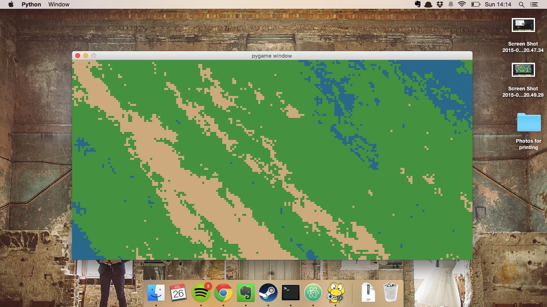
Task: Open Screen Shot 2015-0...20.47.34 on the desktop
Action: coord(523,25)
